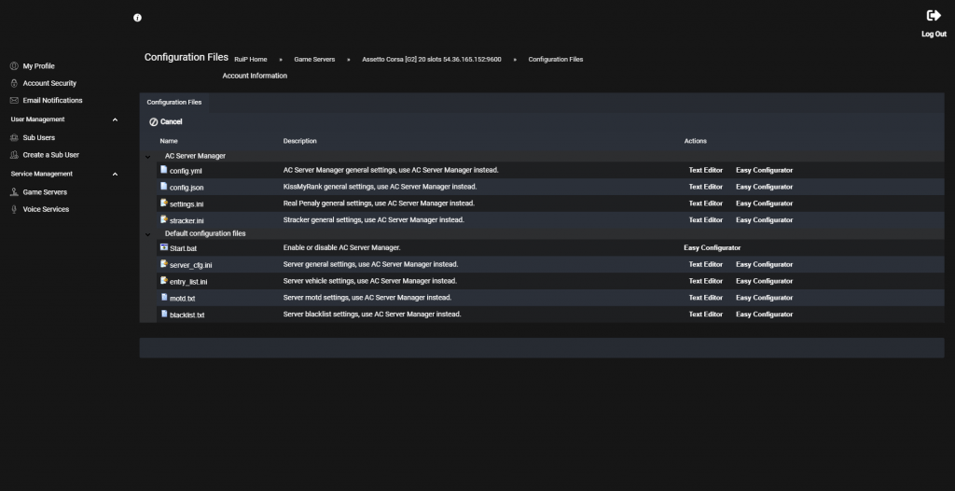Open Text Editor for config.yml

(x=705, y=170)
